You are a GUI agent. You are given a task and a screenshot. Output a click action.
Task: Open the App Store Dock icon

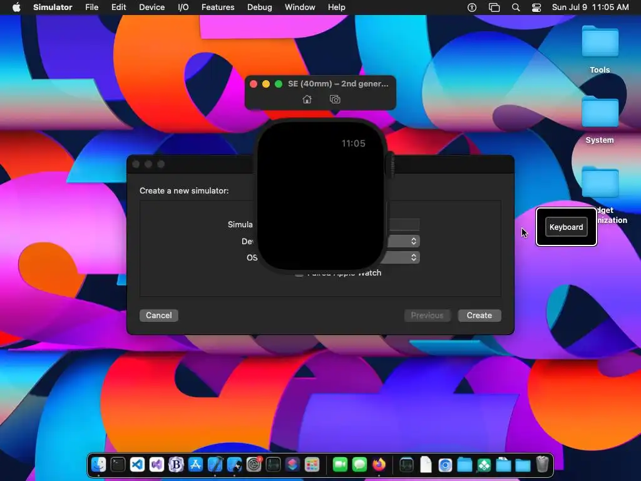(x=195, y=465)
